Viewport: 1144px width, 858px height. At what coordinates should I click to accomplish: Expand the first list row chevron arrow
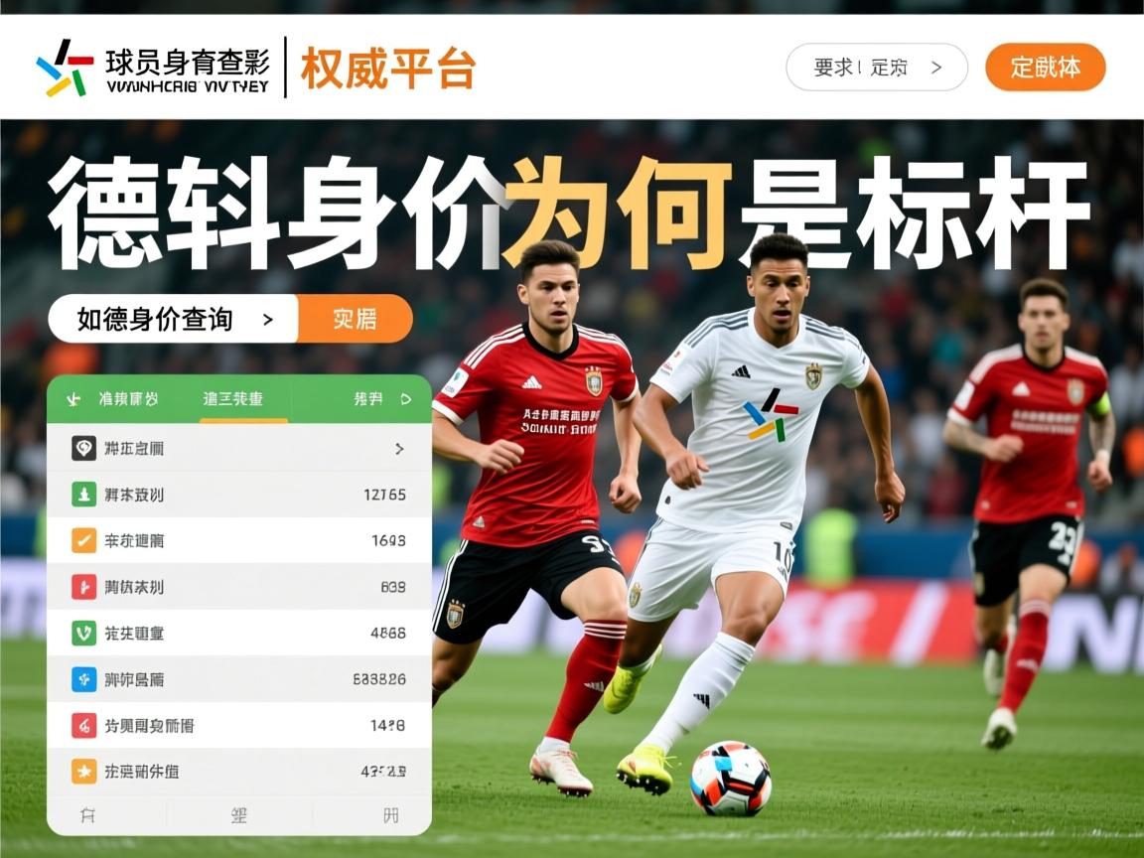(399, 449)
